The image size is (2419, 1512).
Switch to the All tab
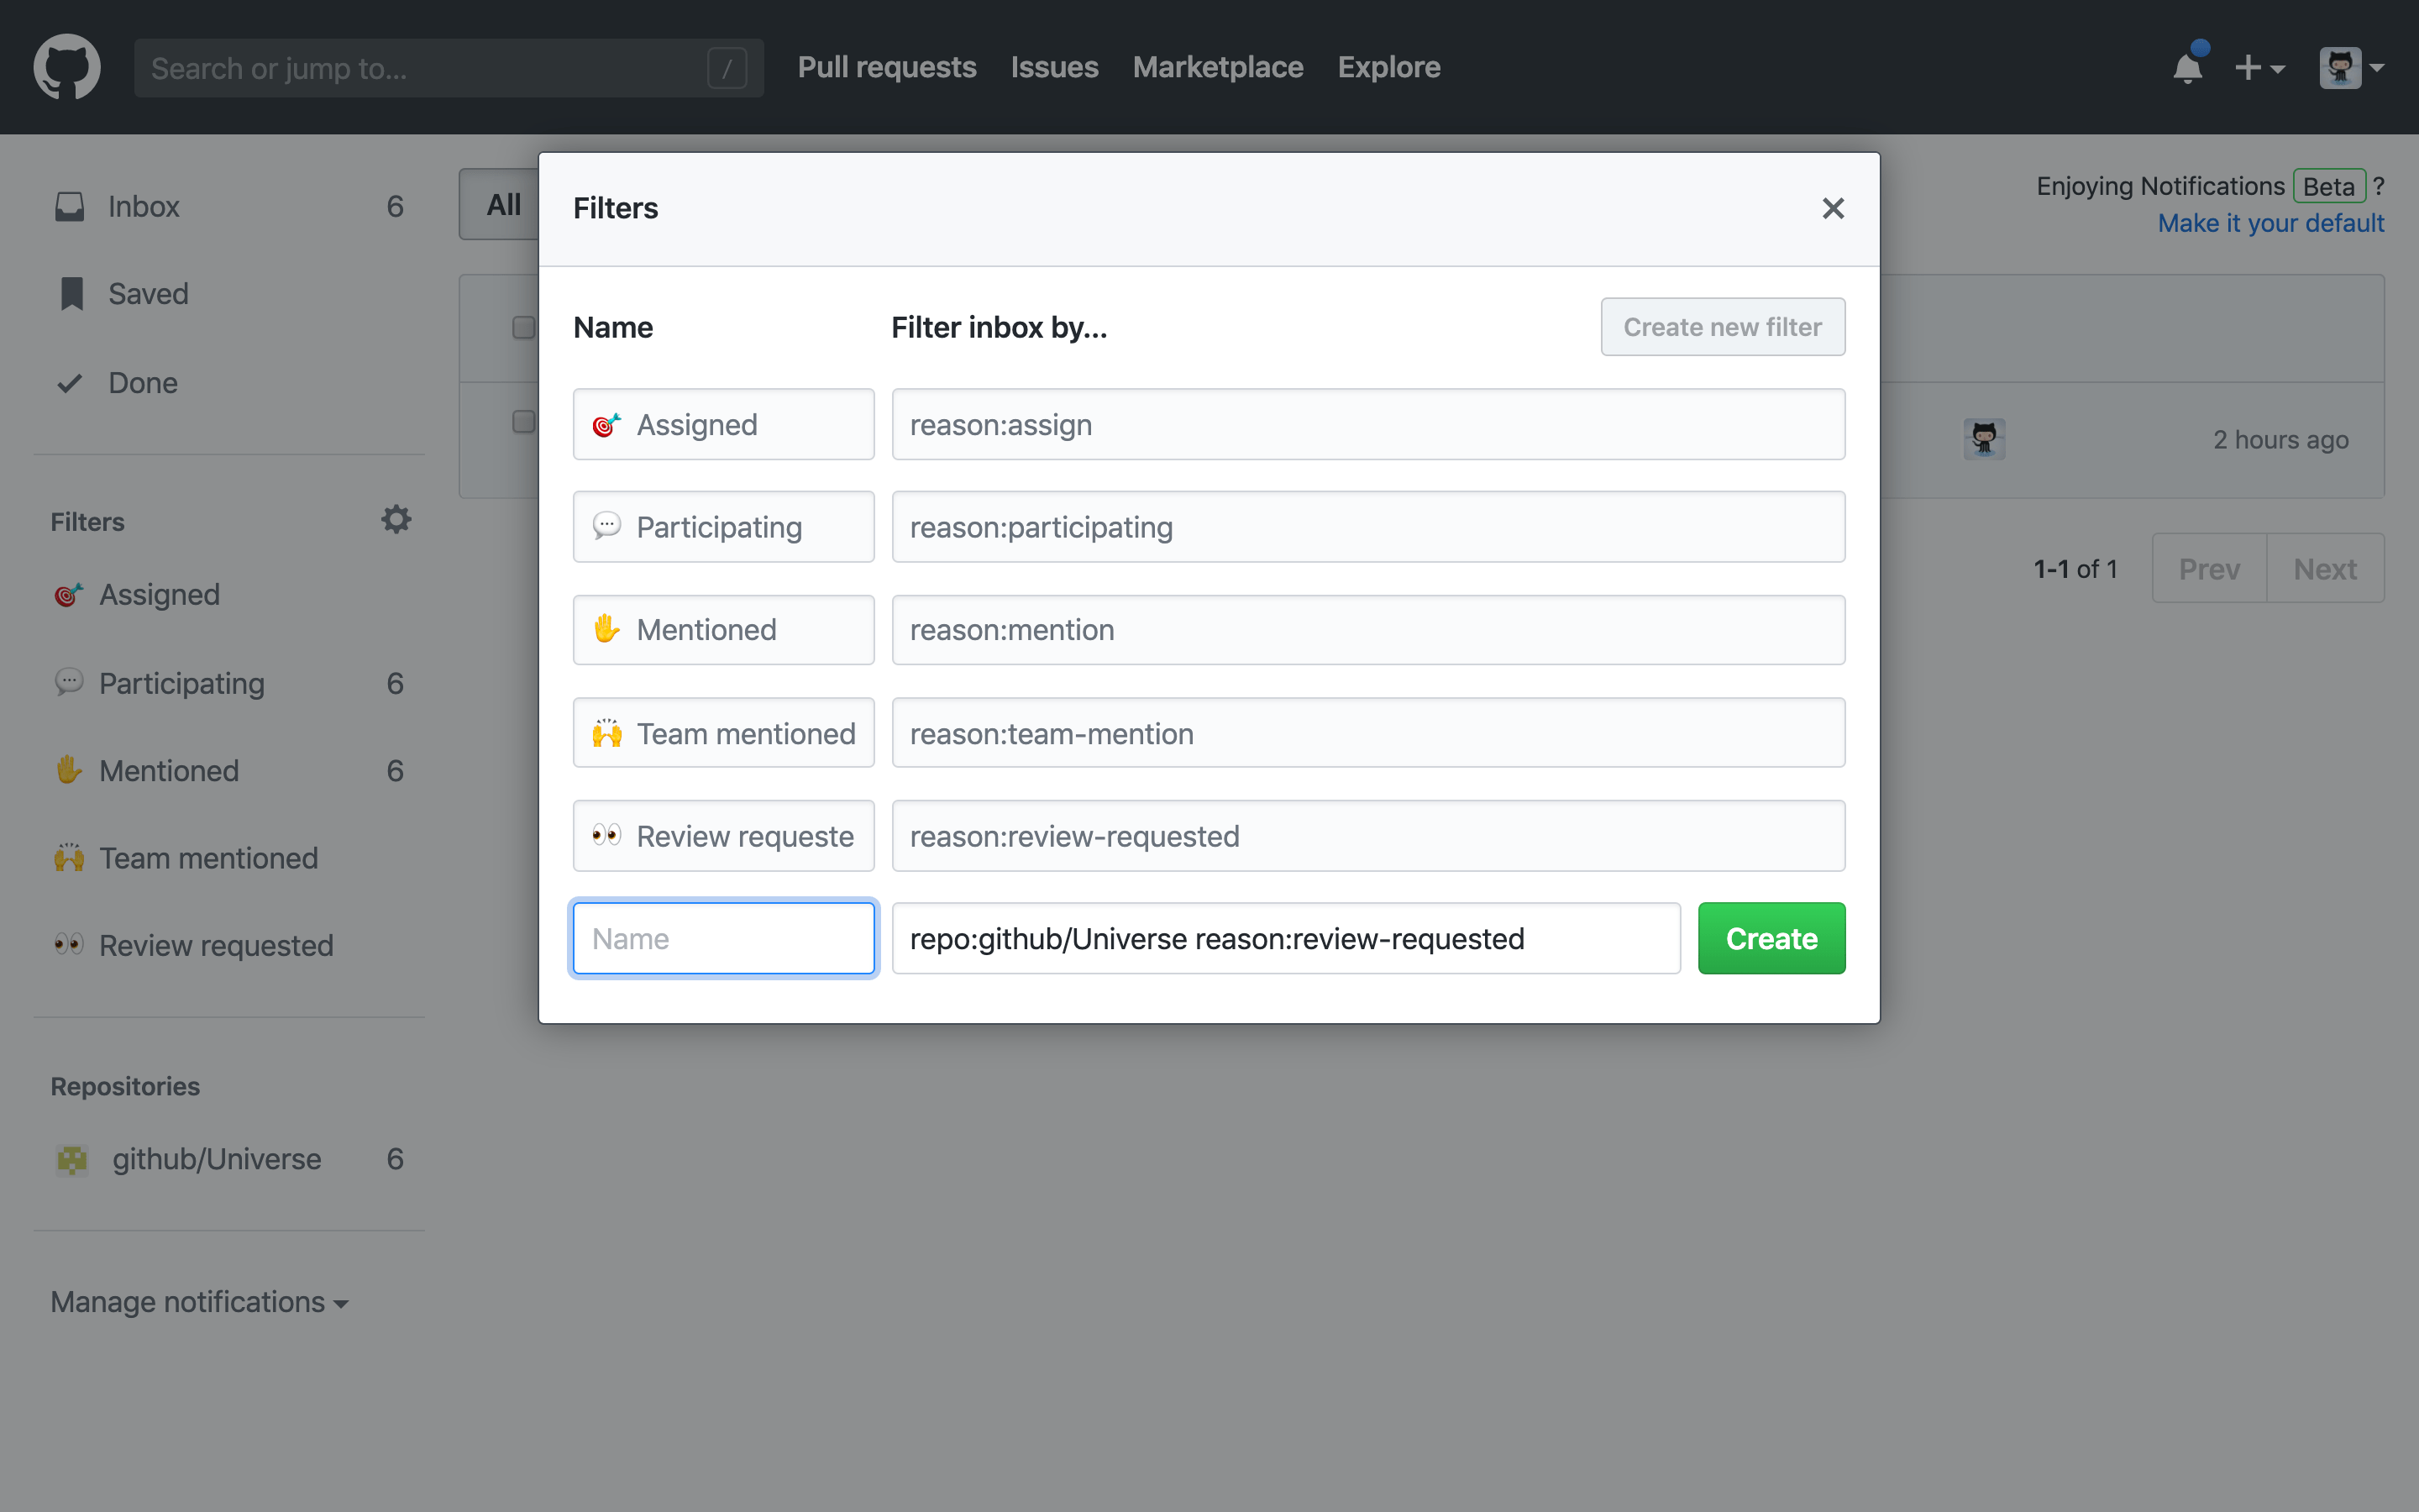(504, 204)
